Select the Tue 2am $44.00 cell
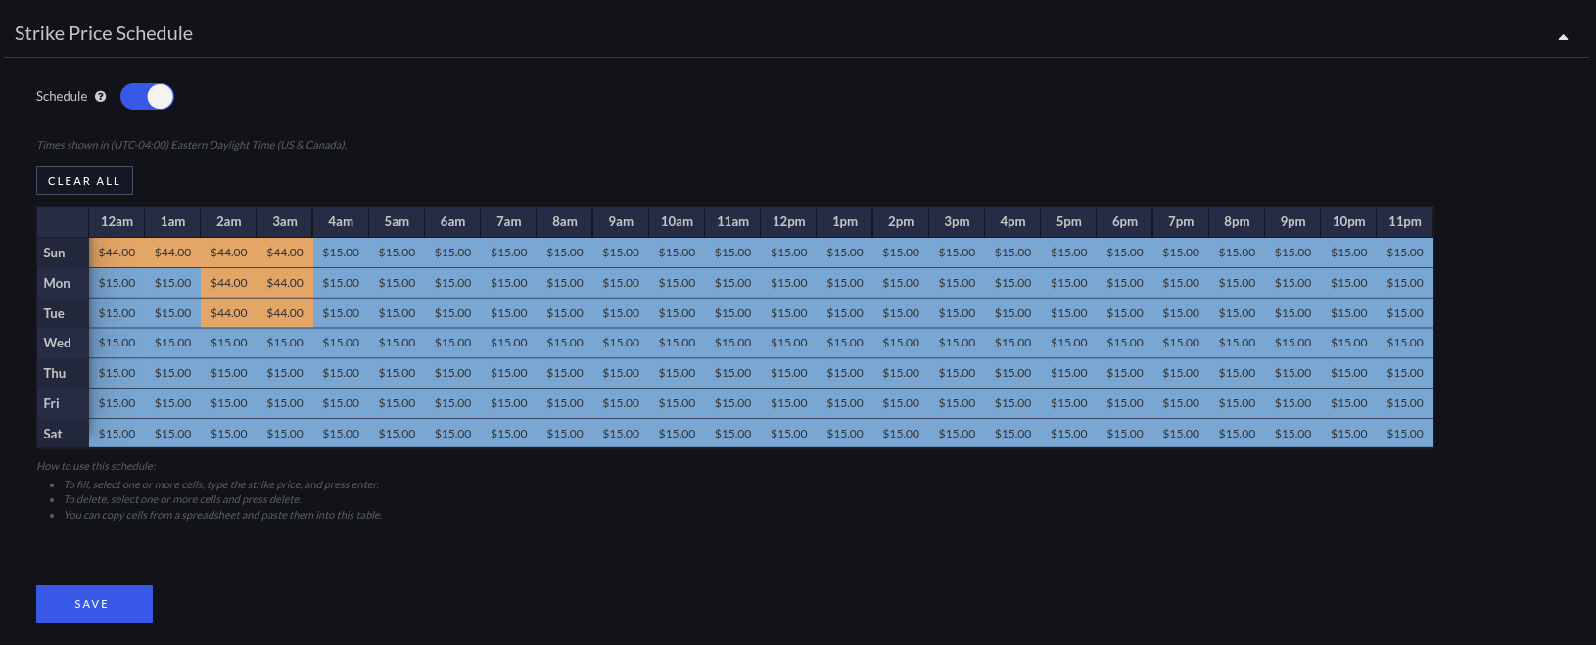Viewport: 1596px width, 645px height. point(229,313)
